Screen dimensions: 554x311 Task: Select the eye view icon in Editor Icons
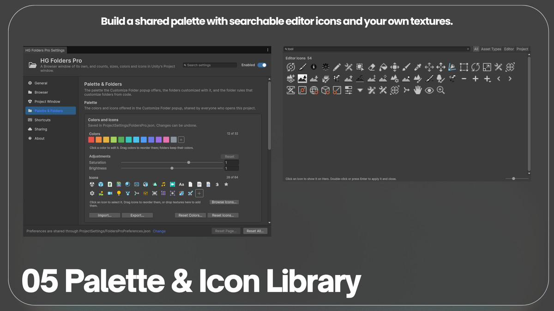tap(429, 90)
